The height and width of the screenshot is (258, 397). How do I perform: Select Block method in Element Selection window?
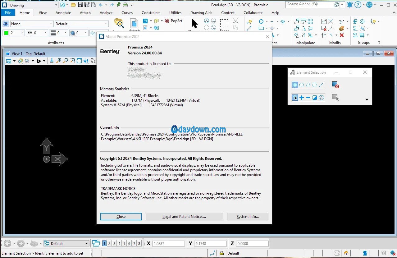(302, 85)
